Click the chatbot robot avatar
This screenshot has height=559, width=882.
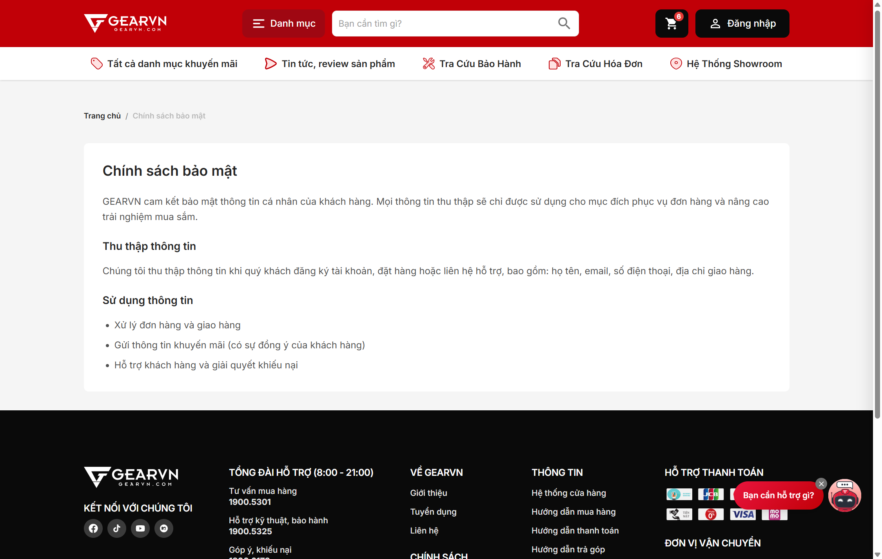(845, 495)
